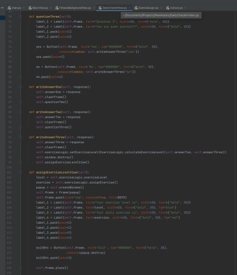Place cursor on assignExerciseLevelView definition name
Image resolution: width=237 pixels, height=275 pixels.
(57, 172)
